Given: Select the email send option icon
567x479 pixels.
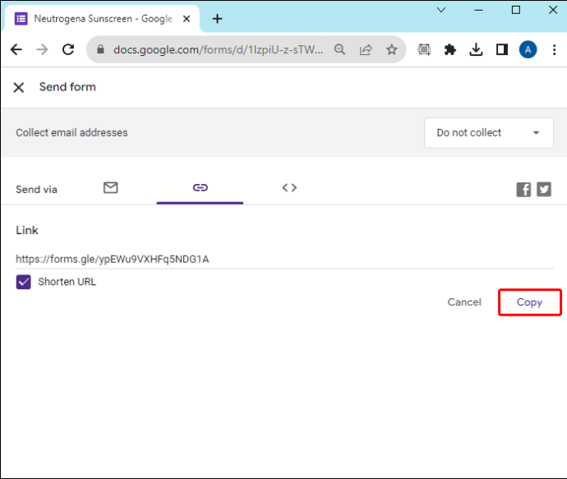Looking at the screenshot, I should [110, 187].
